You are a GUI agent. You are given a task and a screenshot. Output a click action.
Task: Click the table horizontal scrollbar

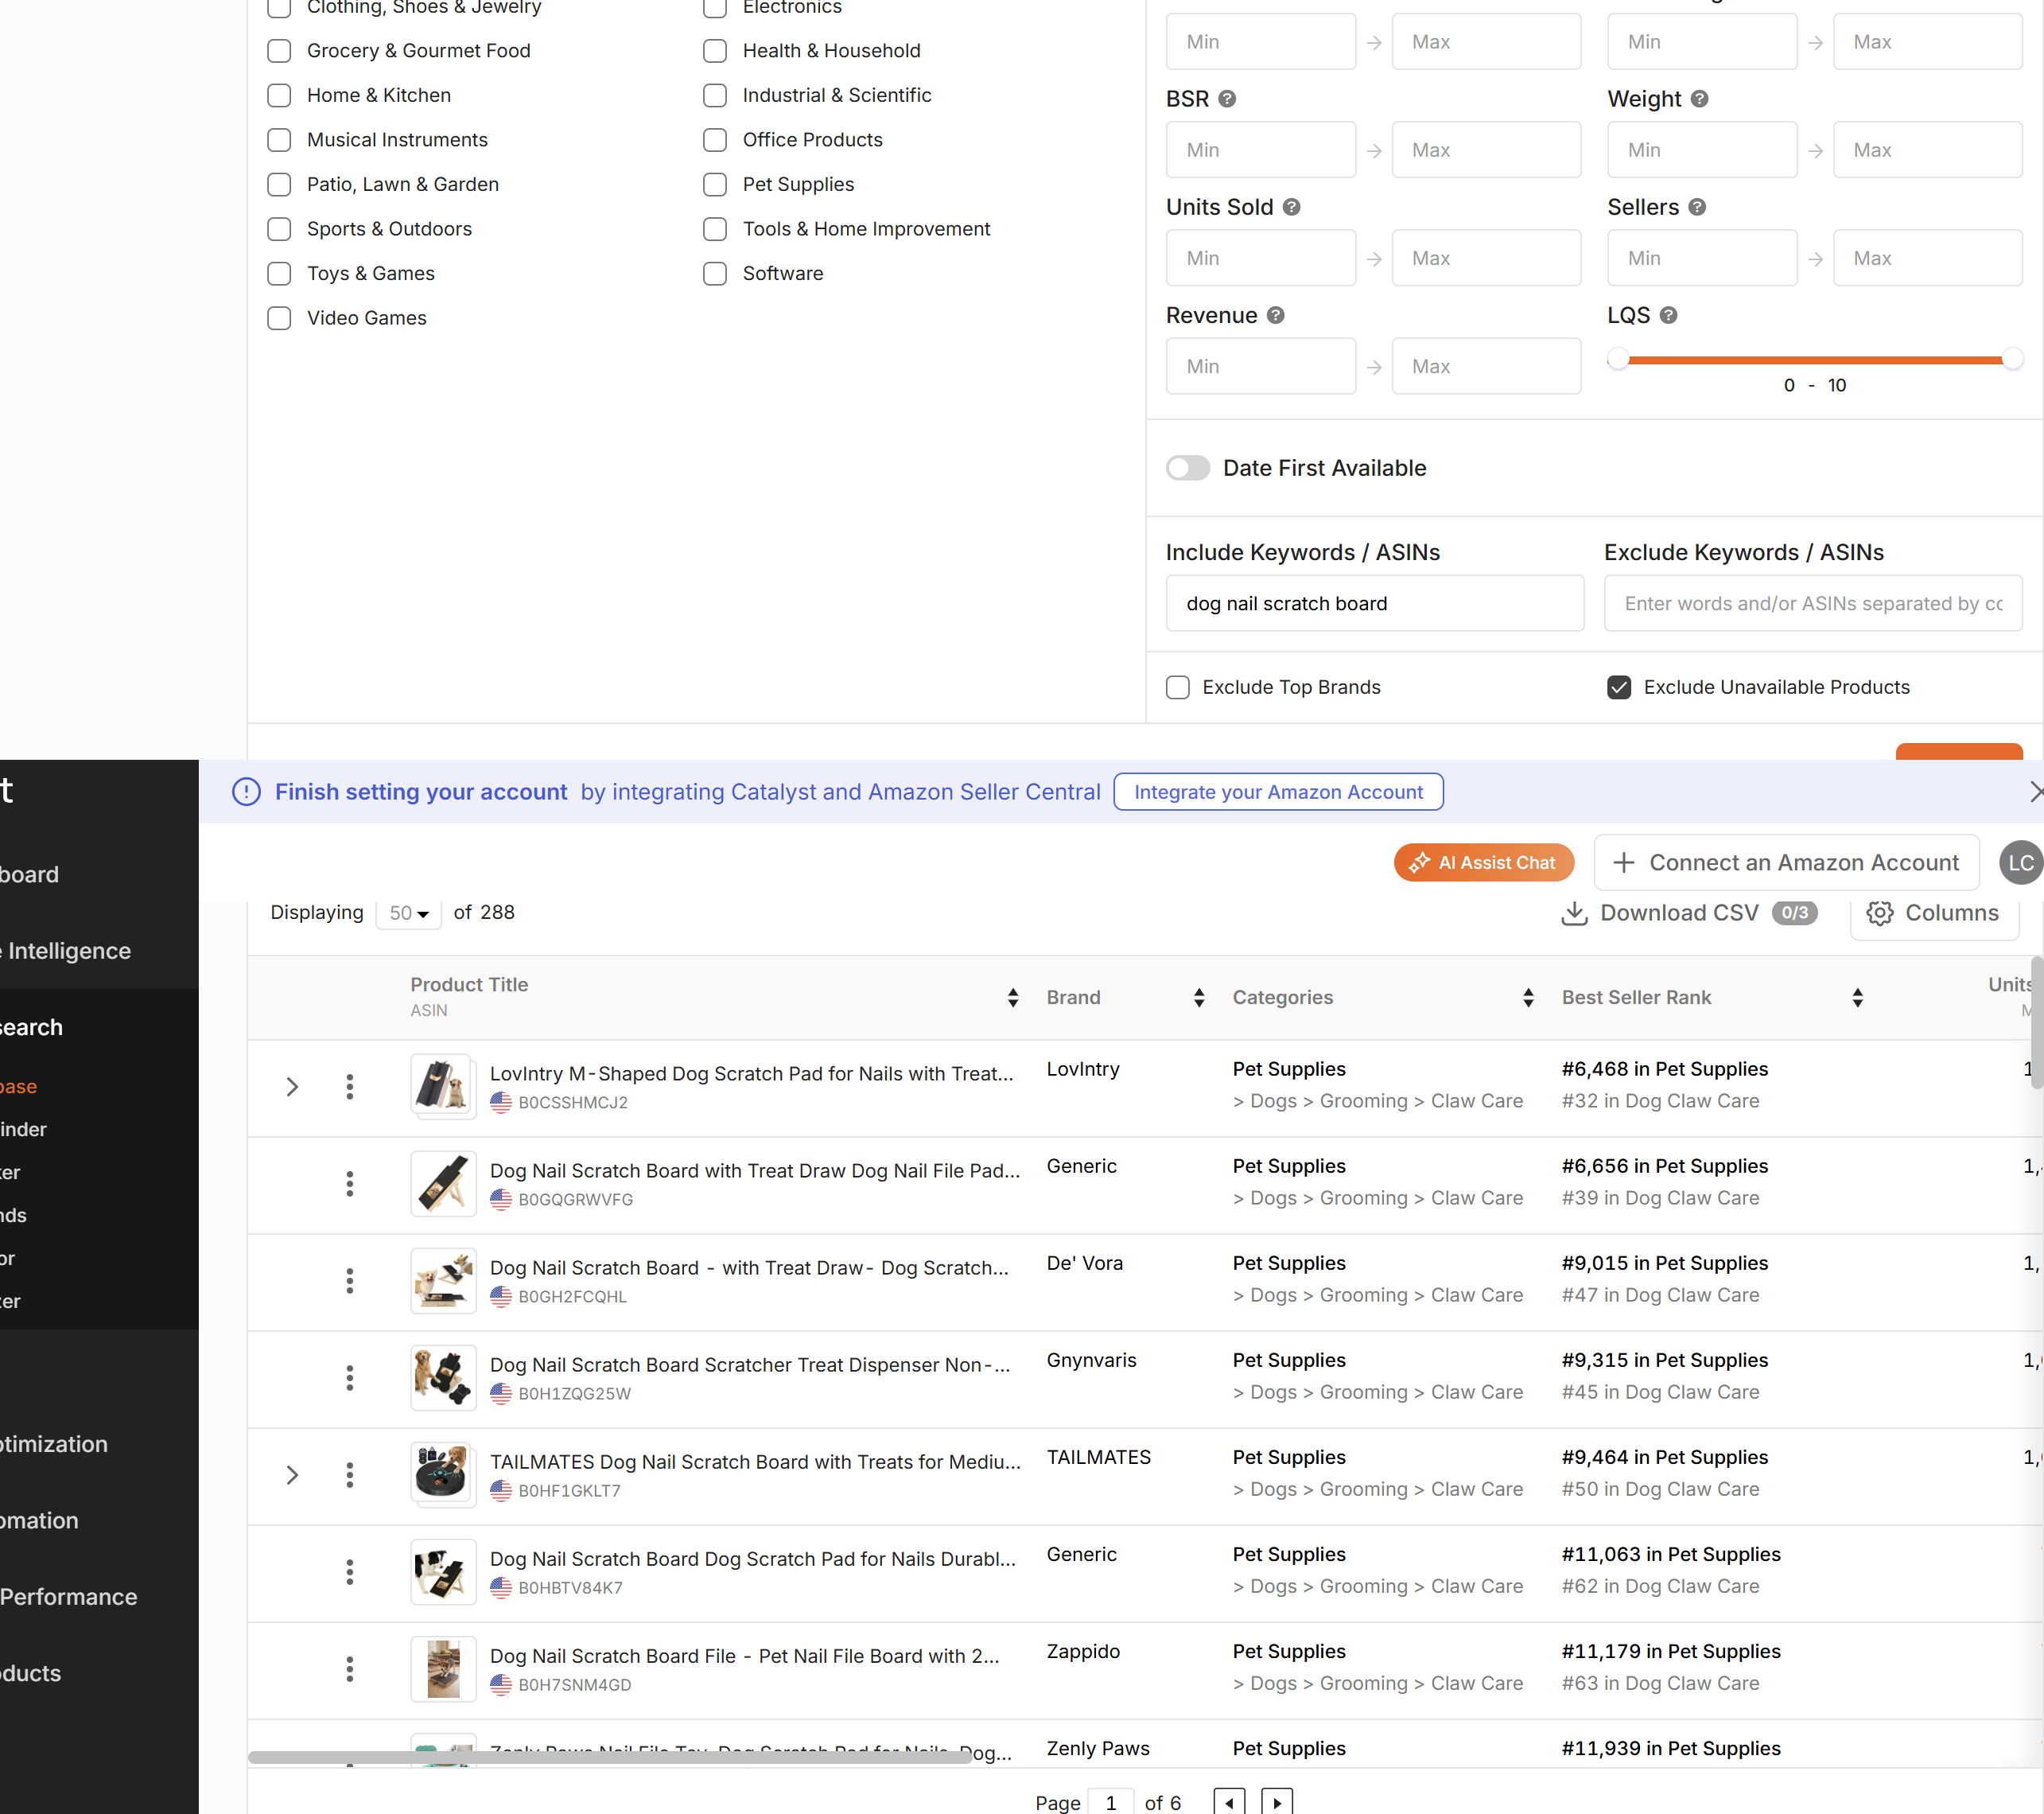coord(610,1757)
